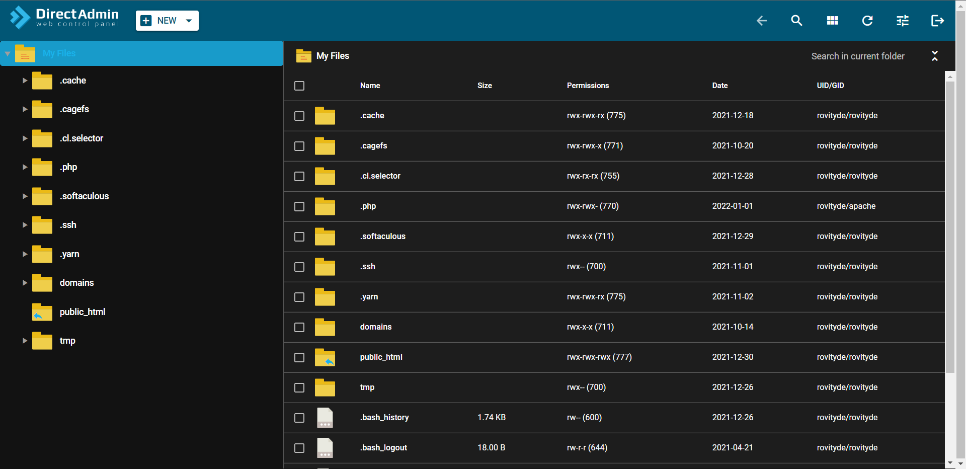Click the tmp folder icon in file list
Viewport: 966px width, 469px height.
(325, 387)
